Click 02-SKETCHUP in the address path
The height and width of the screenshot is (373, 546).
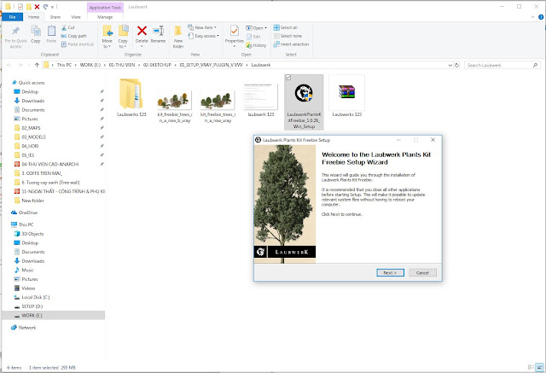coord(157,65)
